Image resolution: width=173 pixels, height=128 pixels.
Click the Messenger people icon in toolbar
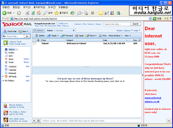[118, 13]
